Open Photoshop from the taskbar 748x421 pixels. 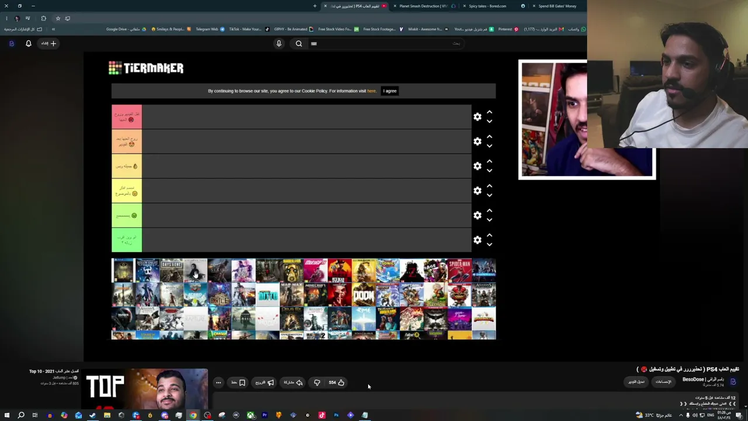tap(336, 415)
